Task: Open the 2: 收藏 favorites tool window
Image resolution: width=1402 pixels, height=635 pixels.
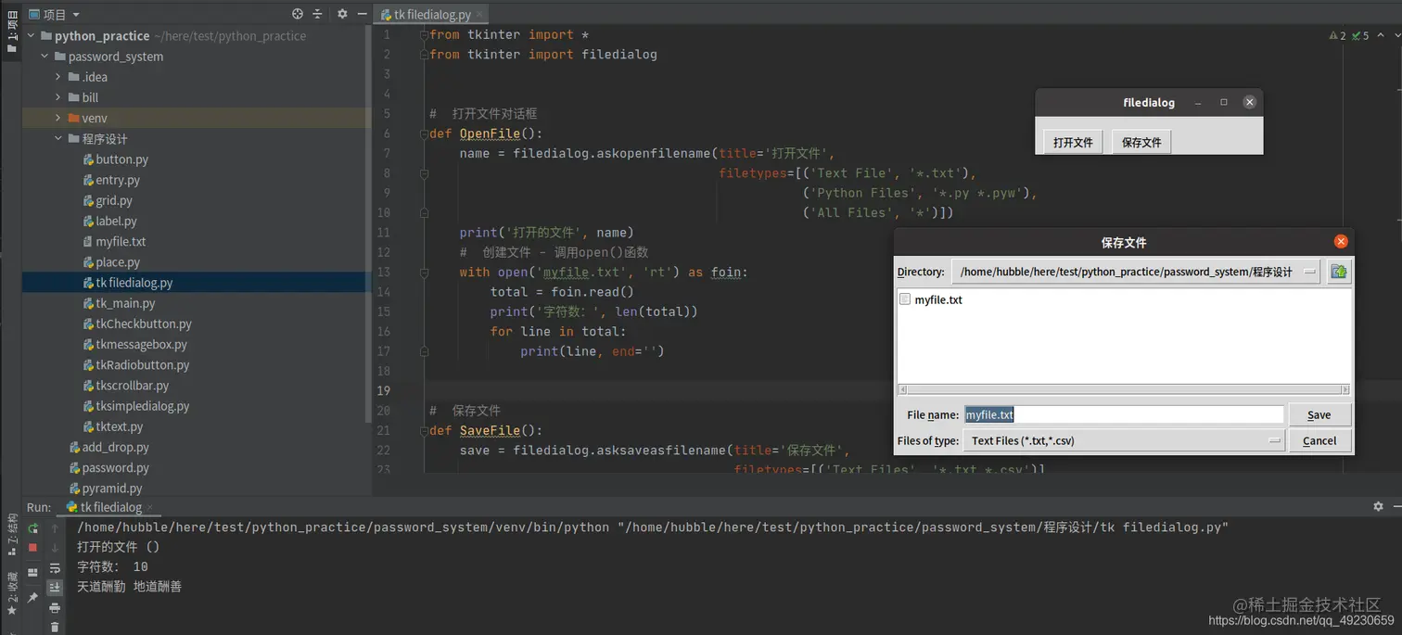Action: click(11, 593)
